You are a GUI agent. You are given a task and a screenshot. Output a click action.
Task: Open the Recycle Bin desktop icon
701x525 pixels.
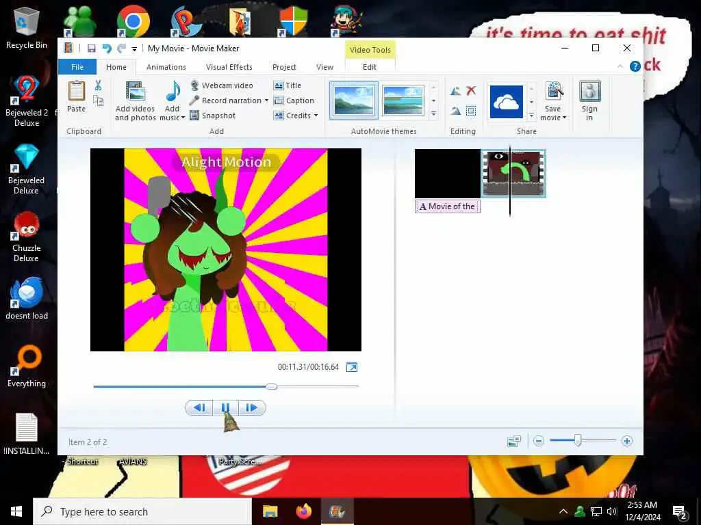click(x=27, y=27)
